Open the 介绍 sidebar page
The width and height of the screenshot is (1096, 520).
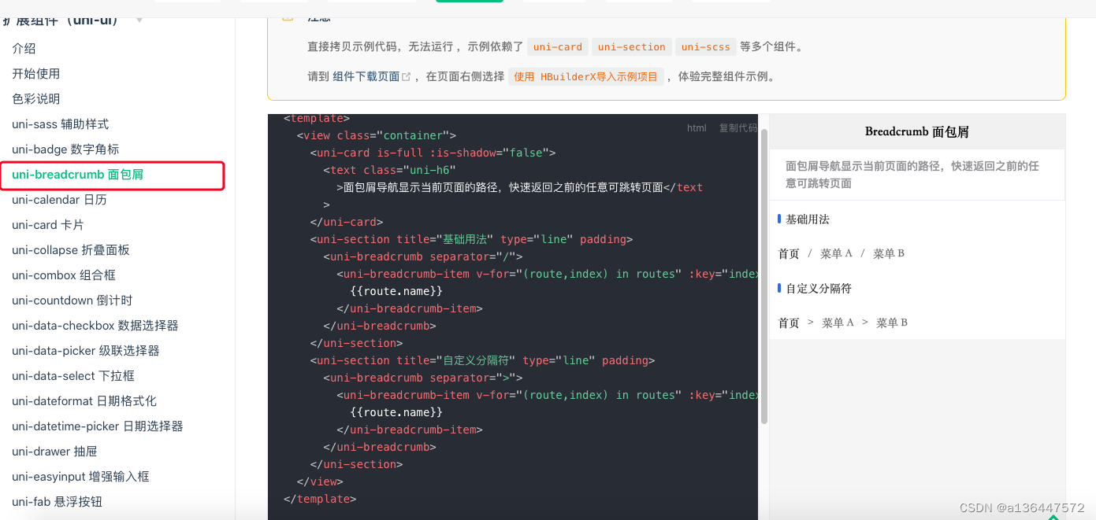click(x=24, y=49)
